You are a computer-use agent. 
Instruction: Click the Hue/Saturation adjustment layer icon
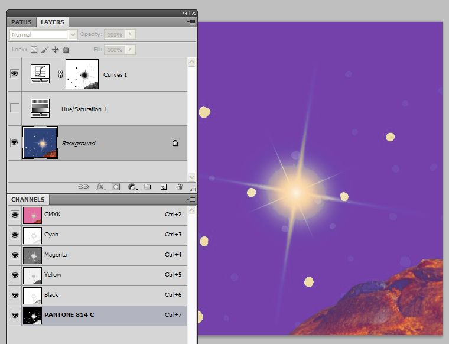coord(40,108)
